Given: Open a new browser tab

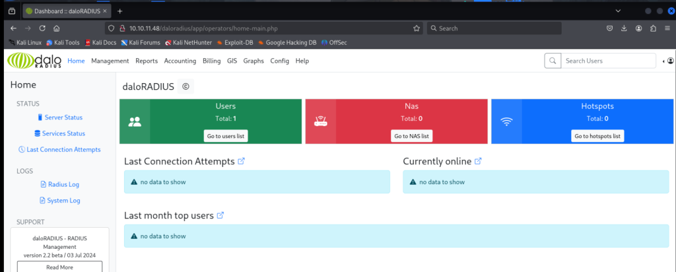Looking at the screenshot, I should click(x=120, y=11).
